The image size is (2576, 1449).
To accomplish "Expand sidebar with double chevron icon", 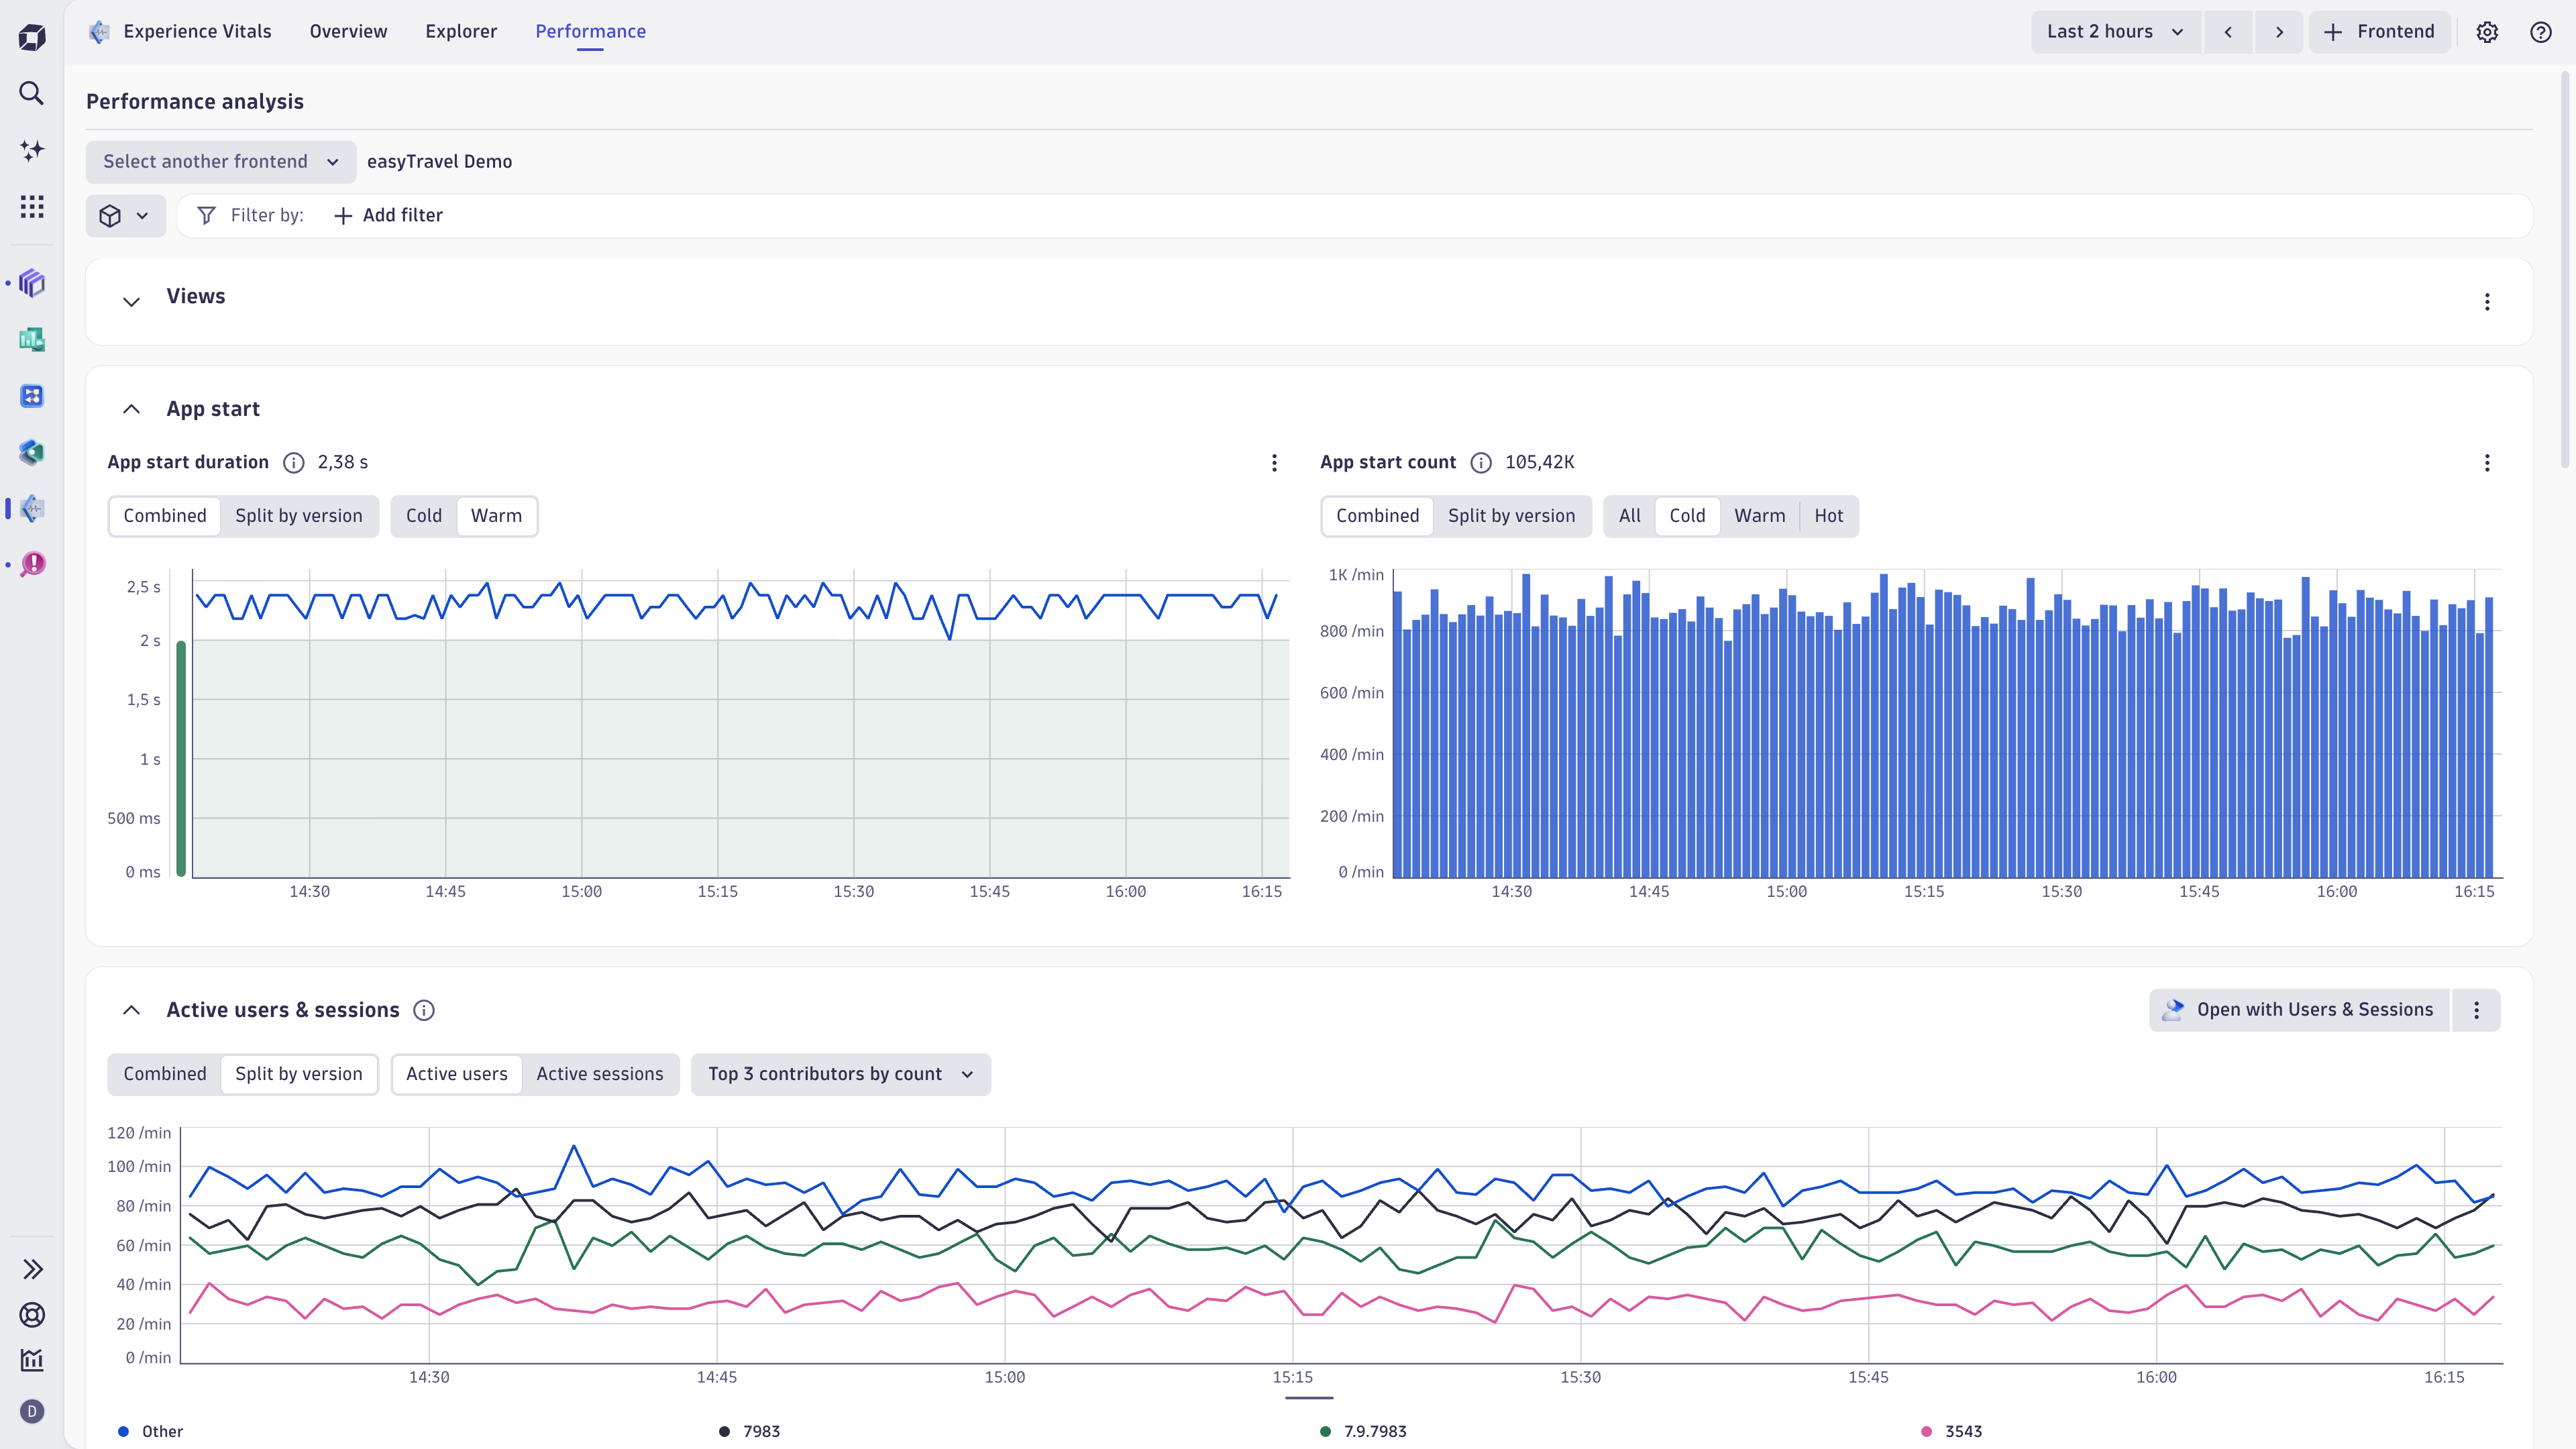I will point(32,1269).
